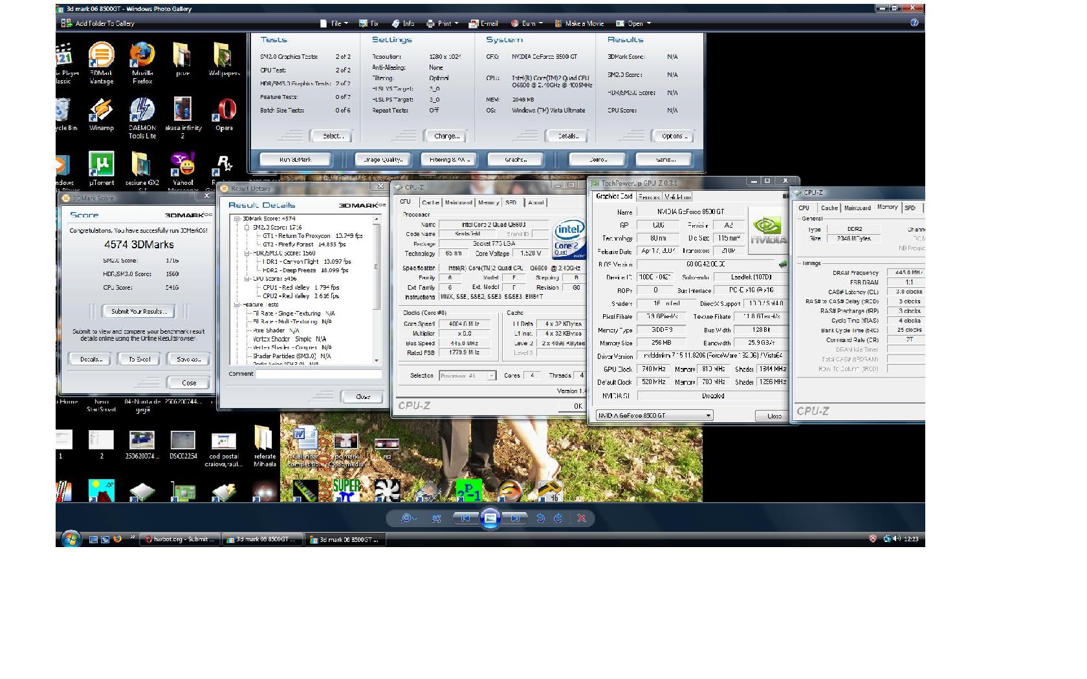Go to the next photo
Screen dimensions: 1087x679
(515, 518)
